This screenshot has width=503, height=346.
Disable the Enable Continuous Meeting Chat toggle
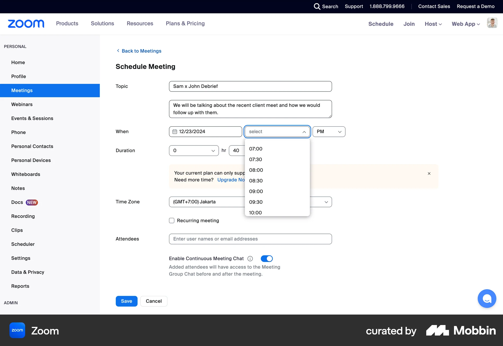(266, 258)
